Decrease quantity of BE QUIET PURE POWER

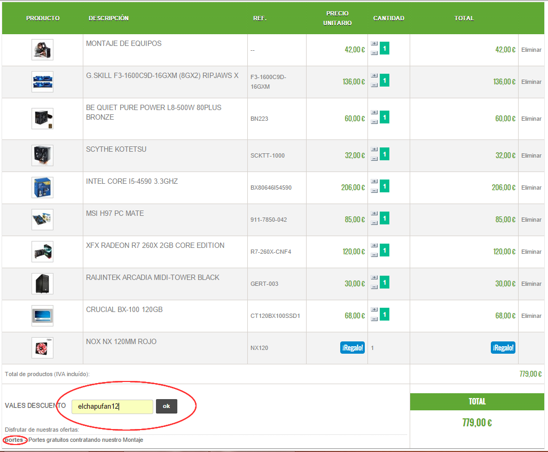[374, 122]
